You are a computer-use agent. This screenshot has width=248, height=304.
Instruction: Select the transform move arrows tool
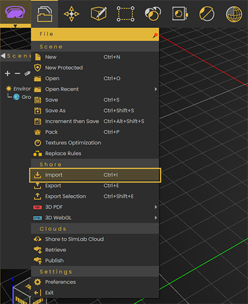click(x=71, y=14)
